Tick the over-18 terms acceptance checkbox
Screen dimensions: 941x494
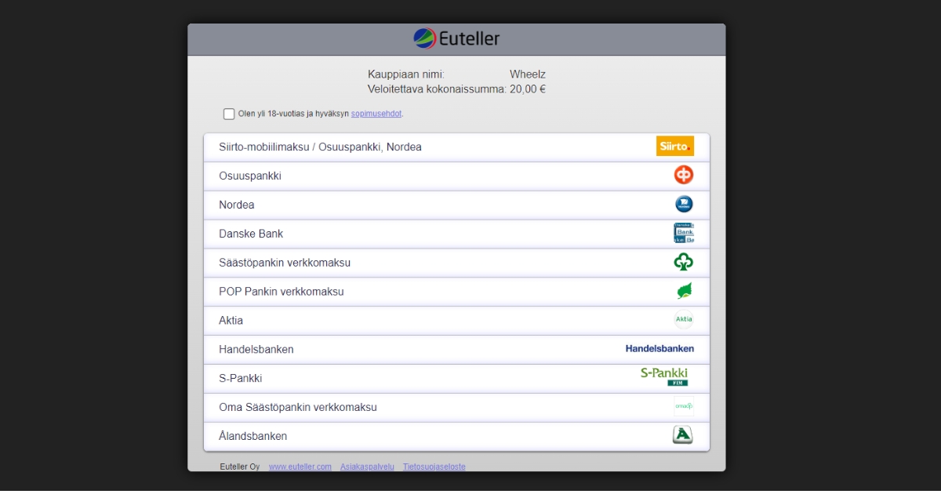(x=229, y=114)
